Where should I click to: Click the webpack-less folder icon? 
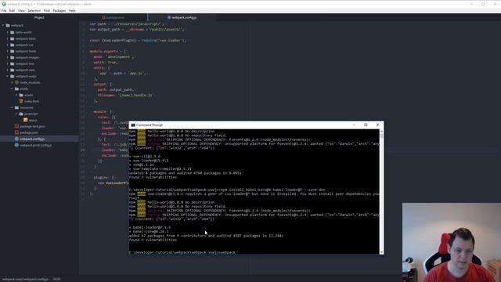coord(13,63)
